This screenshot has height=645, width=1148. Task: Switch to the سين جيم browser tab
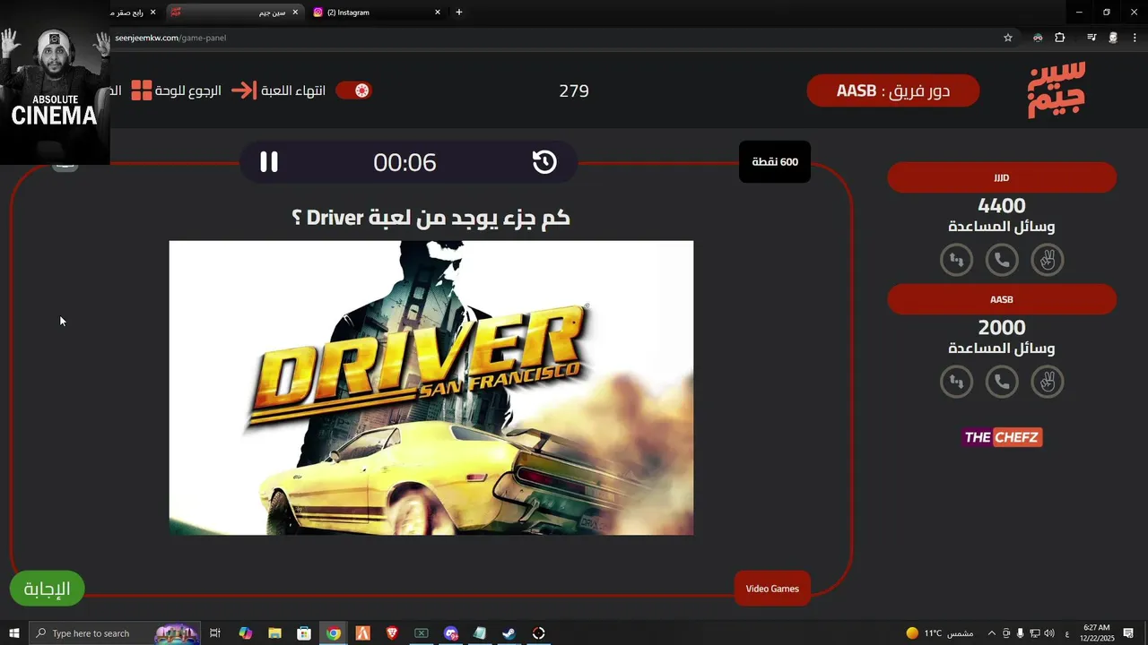click(x=235, y=13)
